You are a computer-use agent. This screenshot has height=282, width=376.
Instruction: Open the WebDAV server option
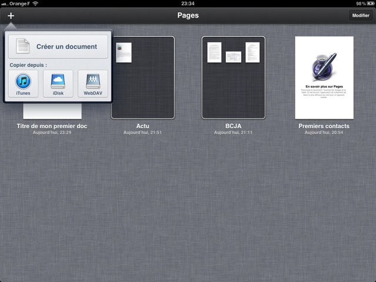93,83
